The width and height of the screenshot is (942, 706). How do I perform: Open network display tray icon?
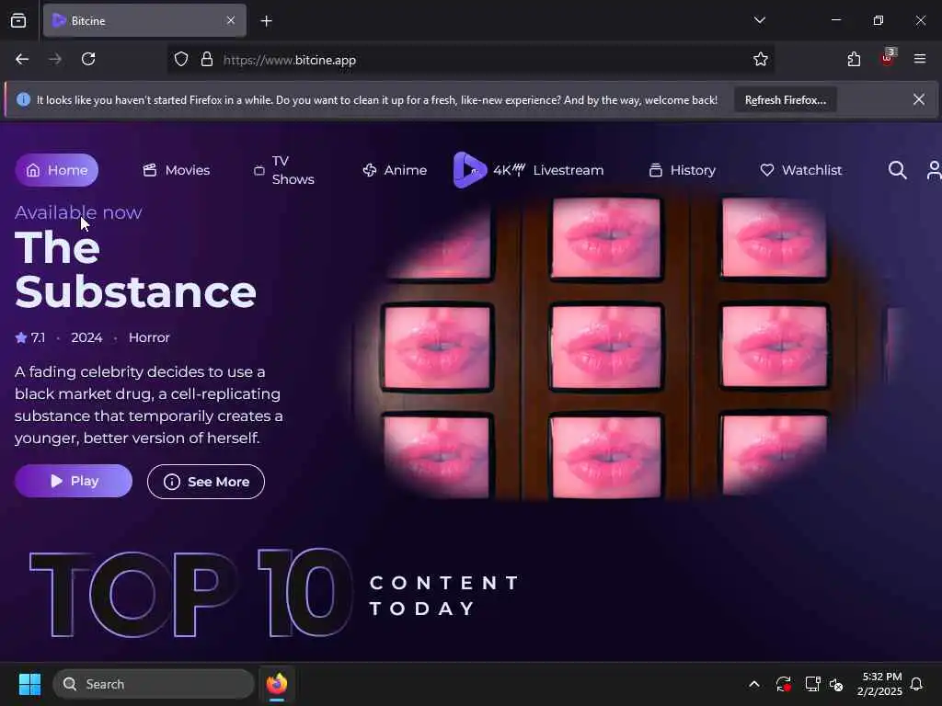click(x=812, y=684)
